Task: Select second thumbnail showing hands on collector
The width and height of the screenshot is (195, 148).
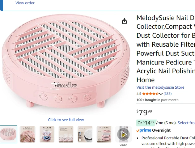Action: (x=28, y=134)
